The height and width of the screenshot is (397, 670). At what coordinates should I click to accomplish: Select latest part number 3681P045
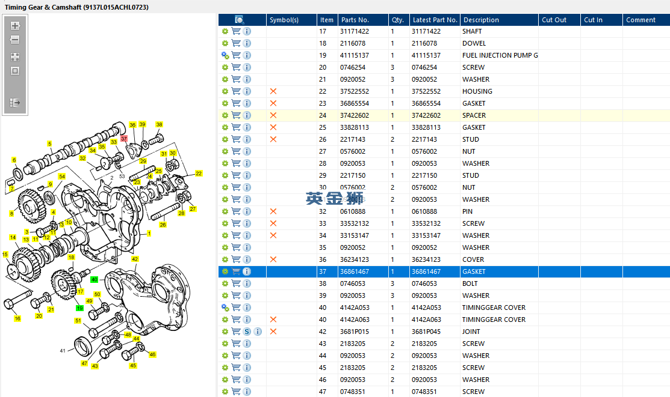click(426, 332)
